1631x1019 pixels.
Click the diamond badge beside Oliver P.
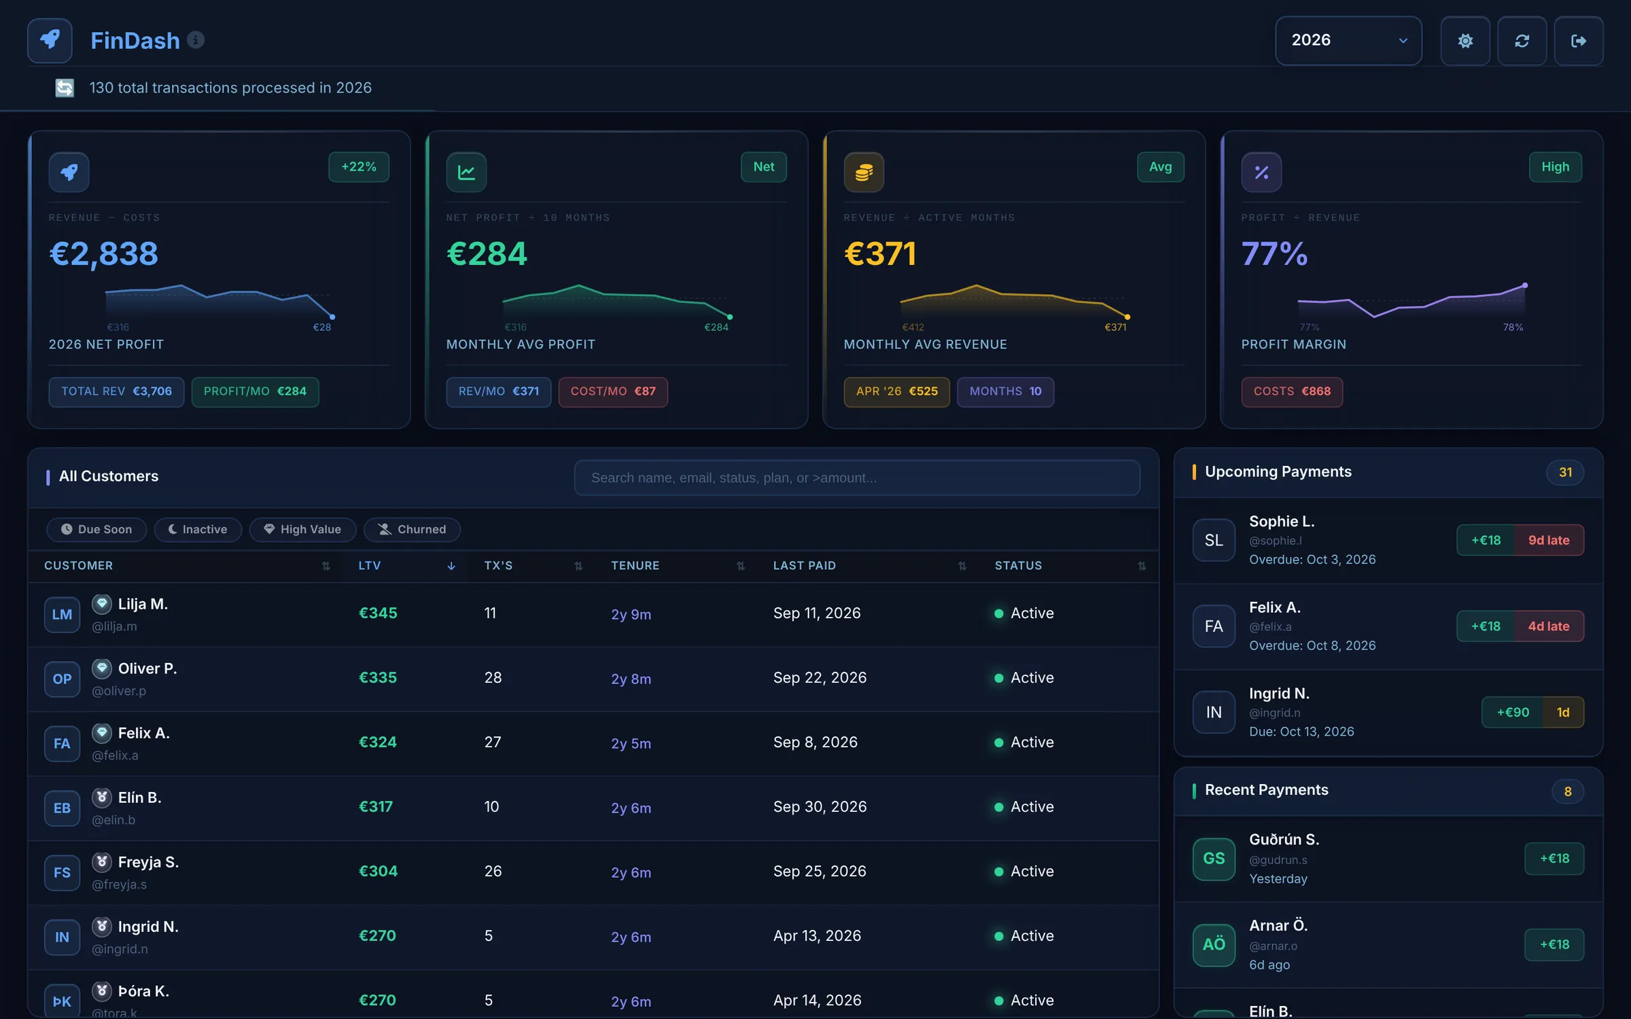click(102, 668)
